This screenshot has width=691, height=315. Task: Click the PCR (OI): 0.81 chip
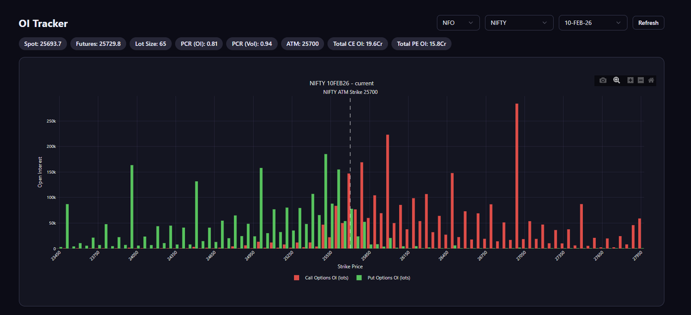tap(199, 44)
